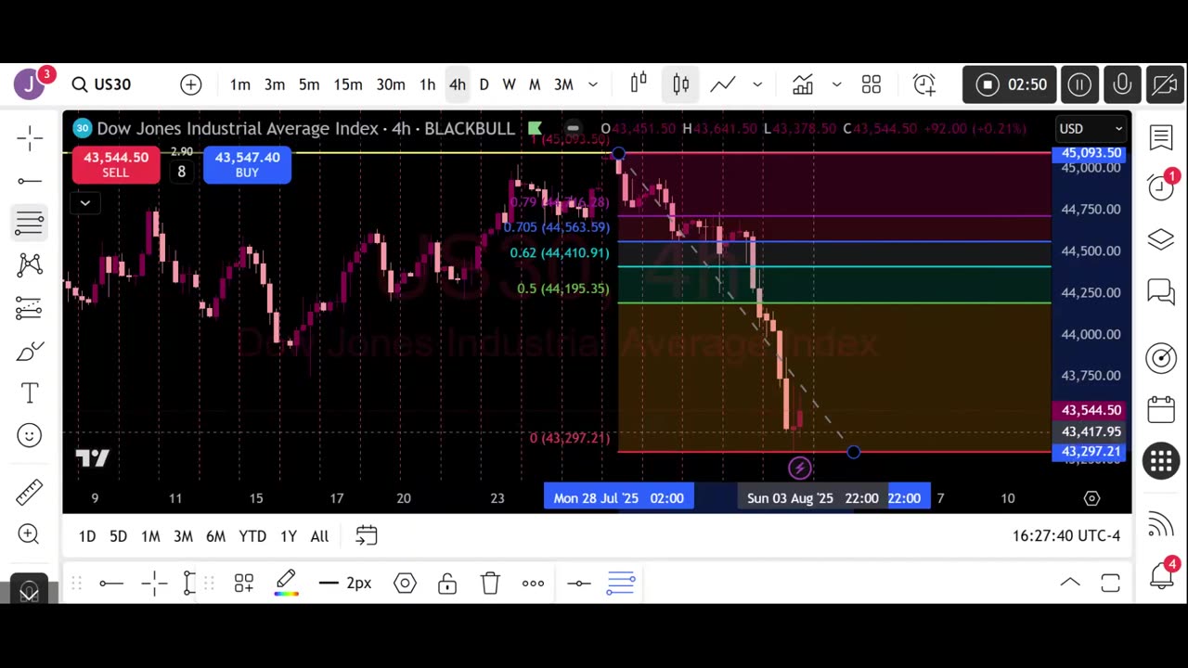This screenshot has height=668, width=1188.
Task: Select the 3M timeframe in top toolbar
Action: tap(563, 84)
